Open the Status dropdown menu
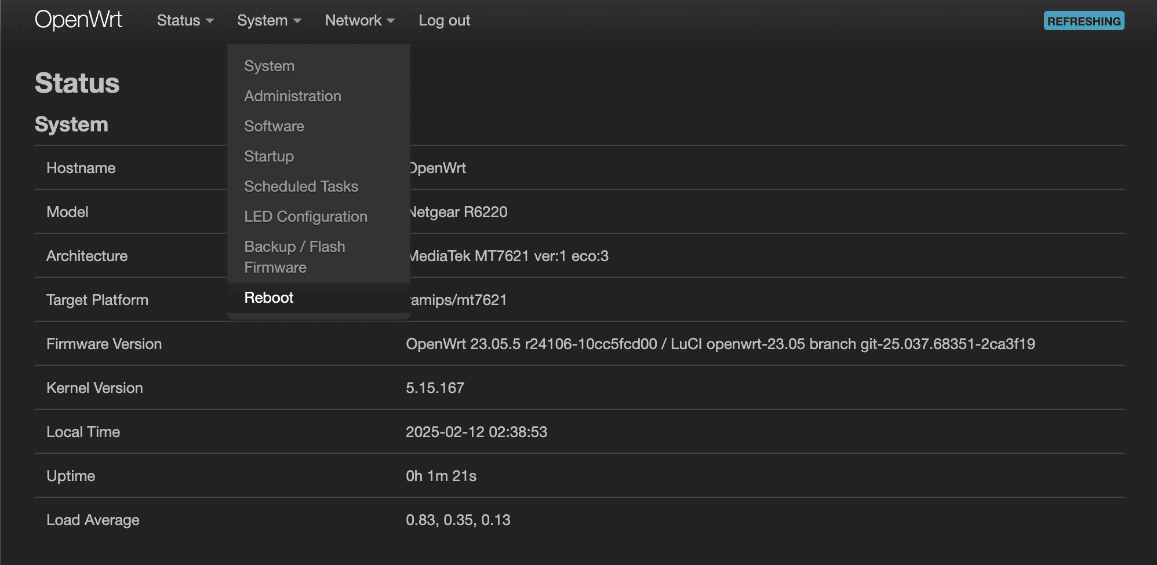 click(185, 20)
